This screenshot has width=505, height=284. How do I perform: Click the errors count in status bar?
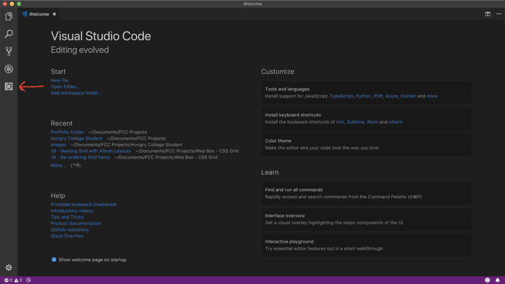coord(9,280)
